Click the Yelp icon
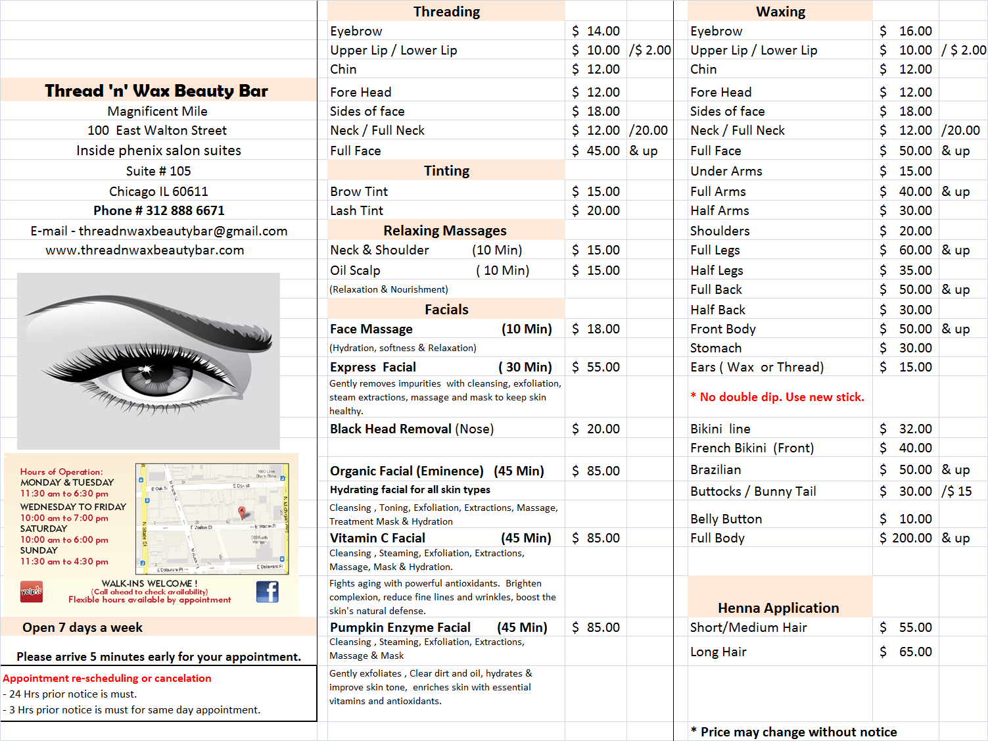988x741 pixels. (31, 591)
